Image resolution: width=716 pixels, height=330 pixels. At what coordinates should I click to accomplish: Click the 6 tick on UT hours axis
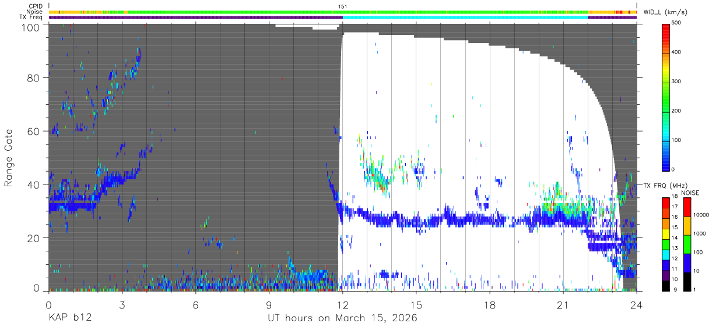(x=195, y=305)
